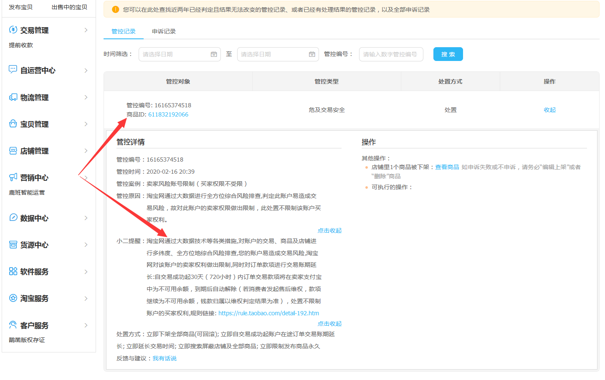Open the rule.taobao.com detail-192 link
605x380 pixels.
coord(268,313)
